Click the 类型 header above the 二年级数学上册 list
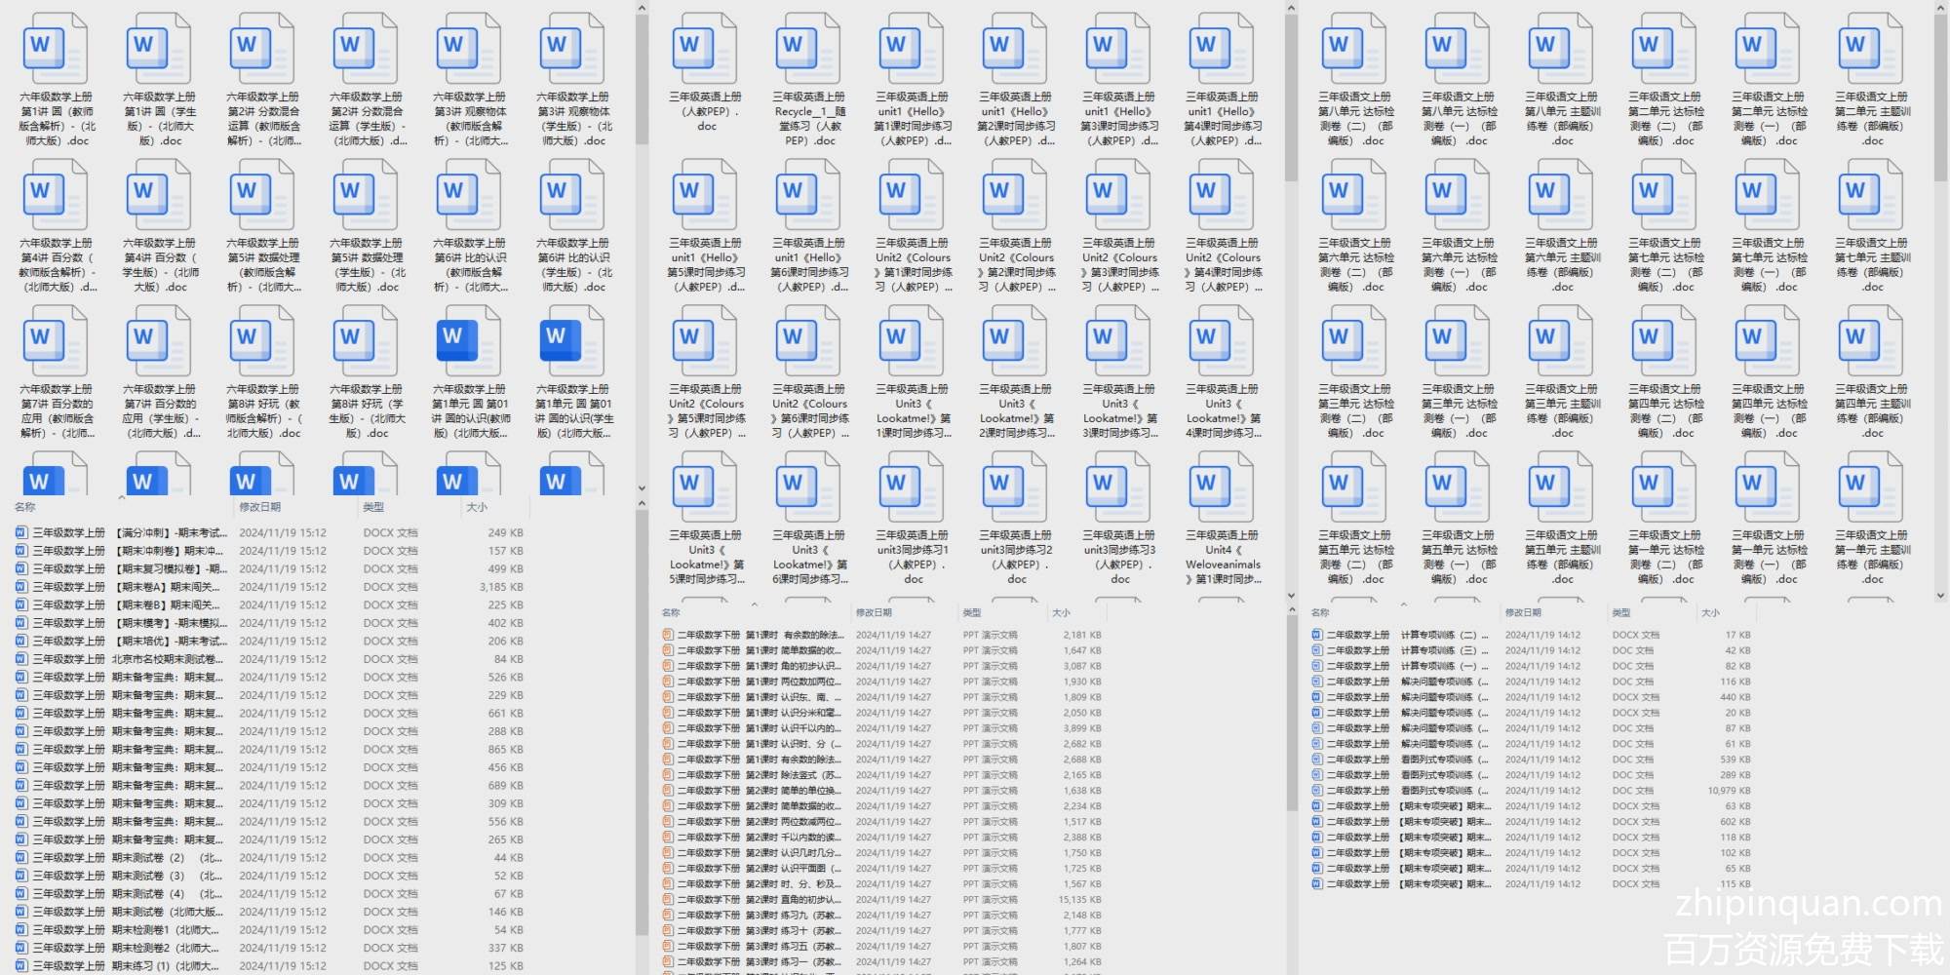Viewport: 1950px width, 975px height. click(1621, 613)
